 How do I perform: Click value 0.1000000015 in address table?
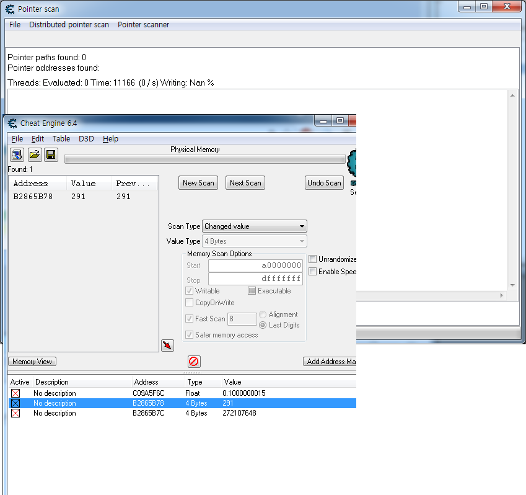click(x=244, y=393)
